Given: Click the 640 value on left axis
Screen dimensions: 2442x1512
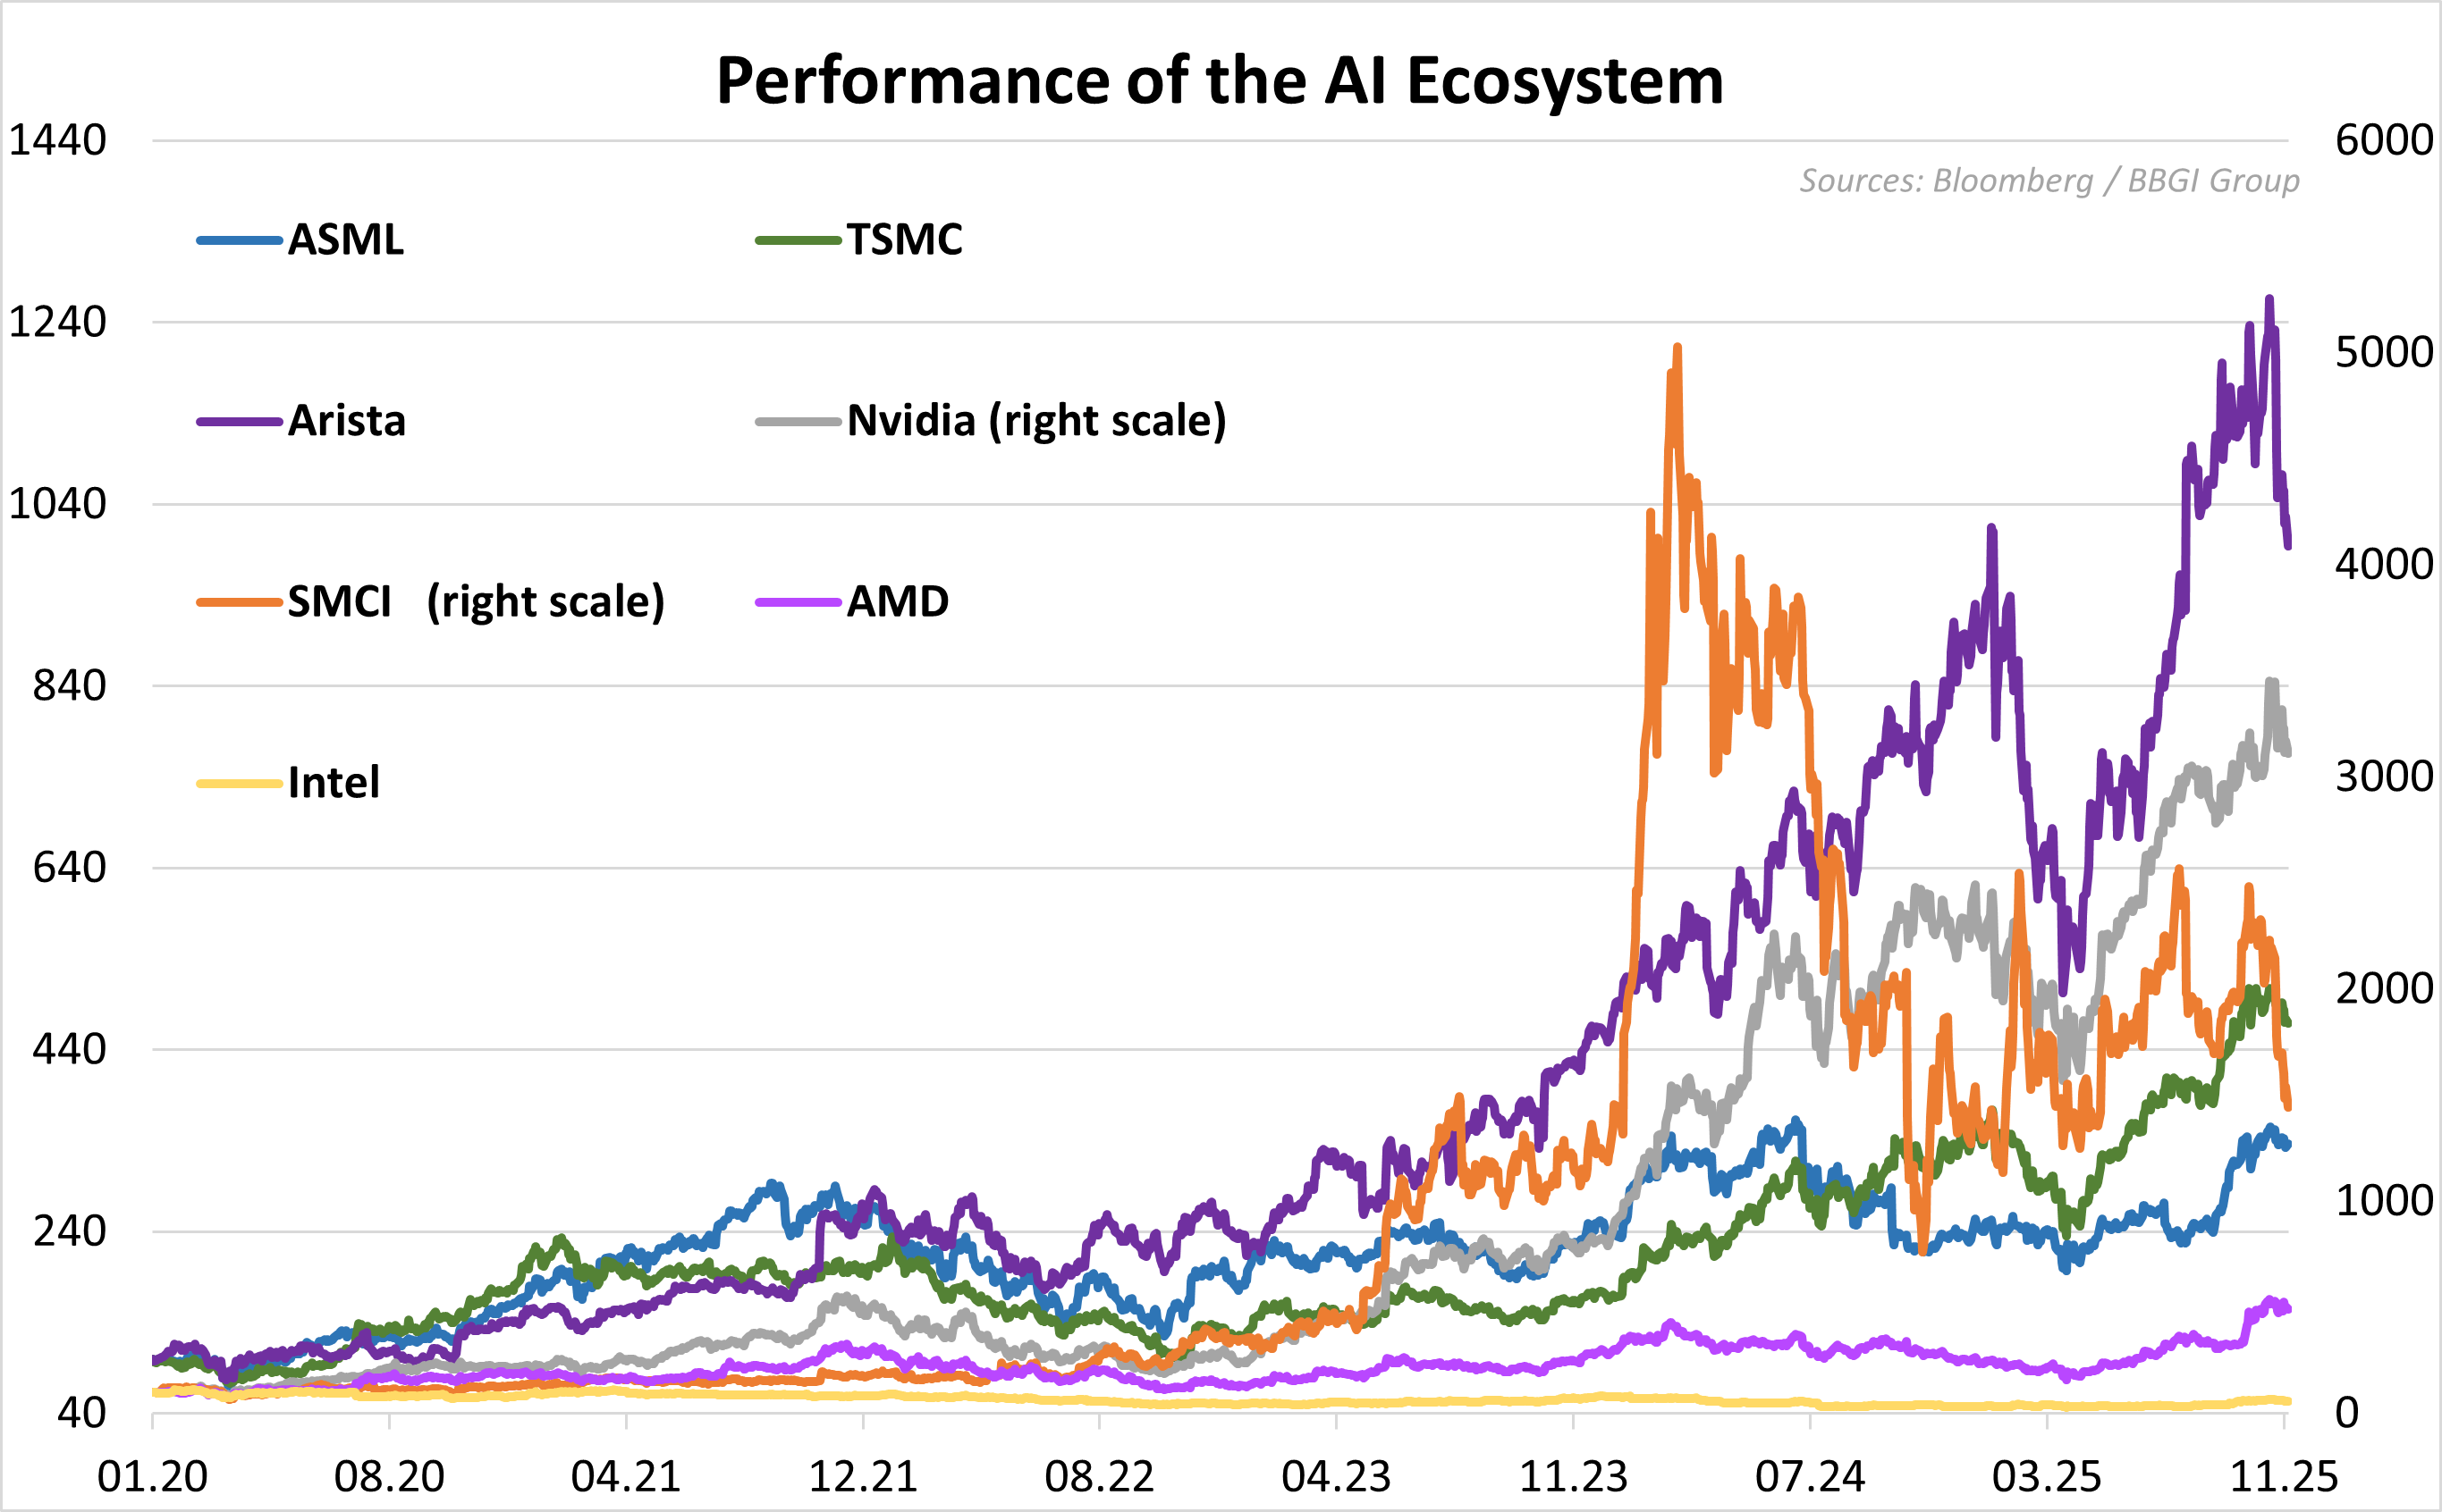Looking at the screenshot, I should click(x=69, y=868).
